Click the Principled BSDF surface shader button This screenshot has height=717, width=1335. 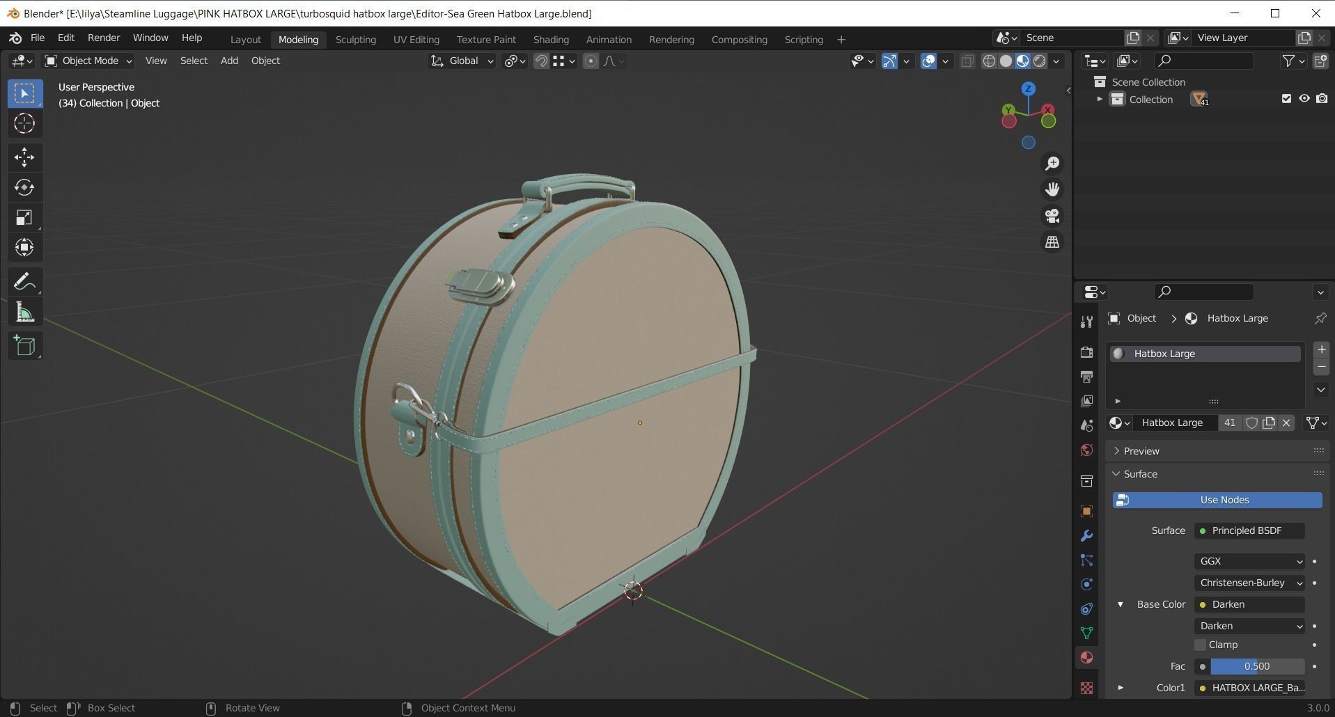pos(1249,530)
